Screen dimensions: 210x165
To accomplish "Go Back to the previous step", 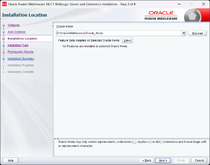I will 147,161.
